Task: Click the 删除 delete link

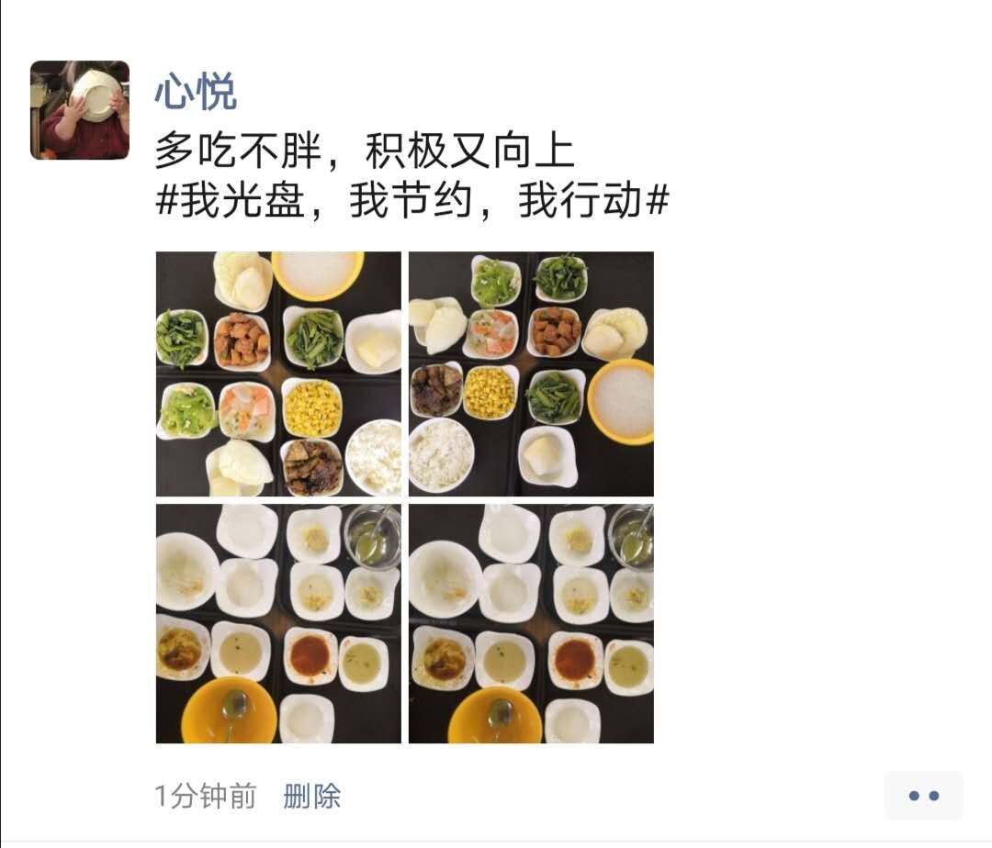Action: (x=312, y=797)
